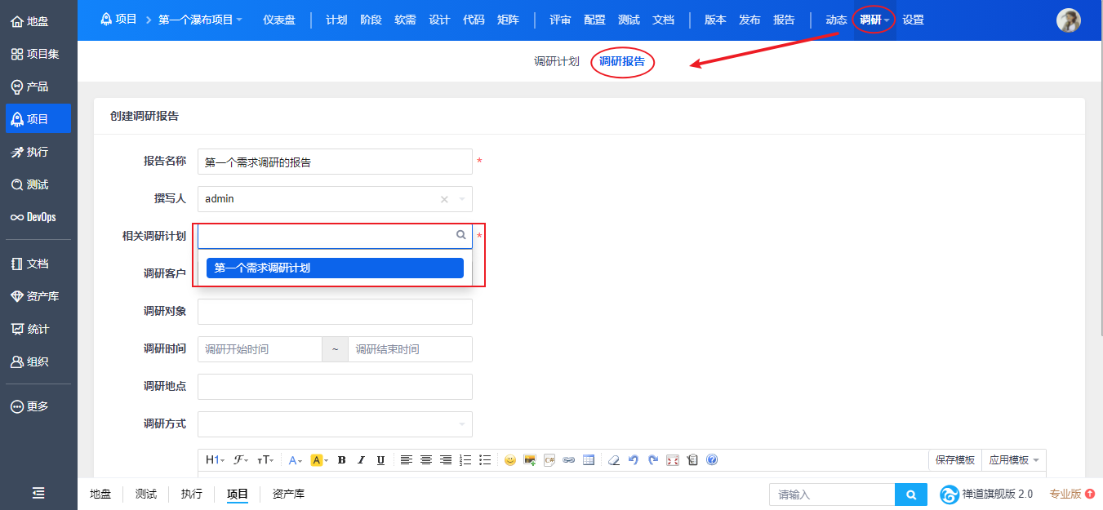Open the text color picker
Screen dimensions: 1103x510
pyautogui.click(x=296, y=460)
